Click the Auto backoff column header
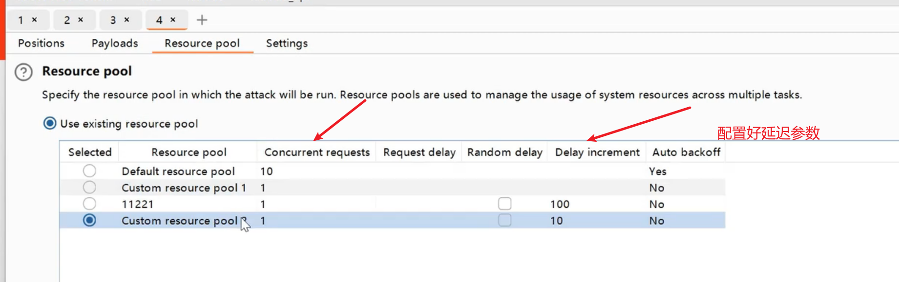Screen dimensions: 899x282 686,152
